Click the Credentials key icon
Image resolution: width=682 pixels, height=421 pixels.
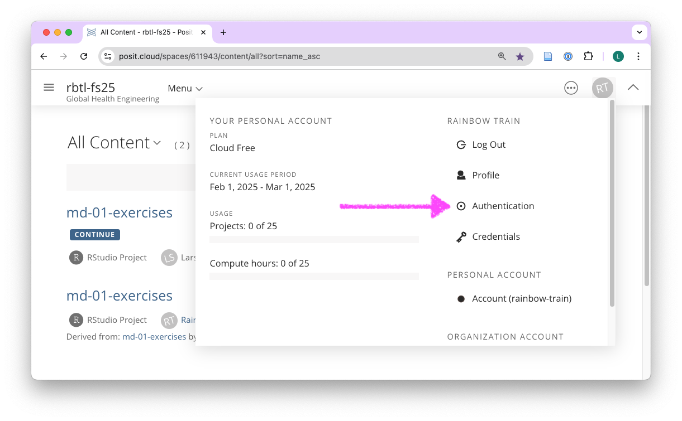[x=461, y=237]
